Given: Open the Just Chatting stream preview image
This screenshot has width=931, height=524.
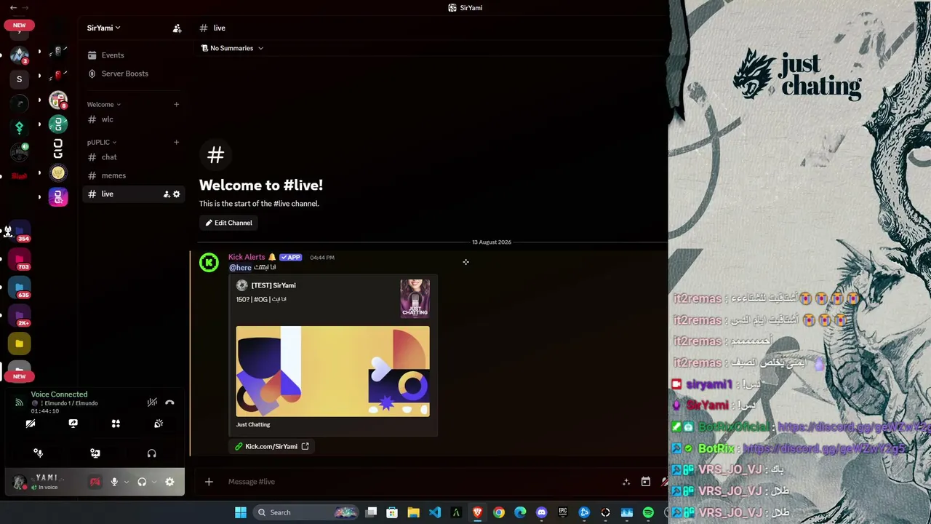Looking at the screenshot, I should (x=332, y=371).
